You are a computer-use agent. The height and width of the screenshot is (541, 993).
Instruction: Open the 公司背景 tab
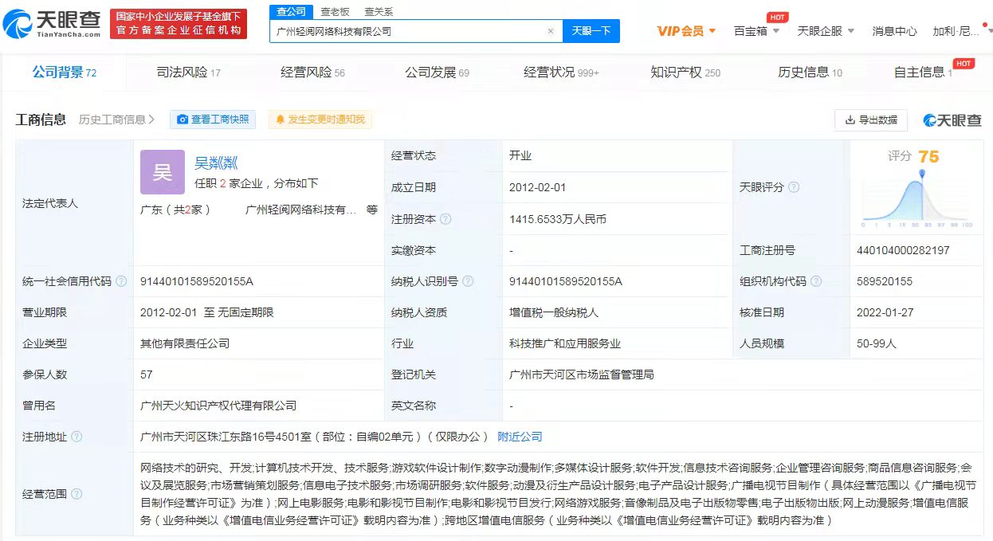click(x=64, y=73)
